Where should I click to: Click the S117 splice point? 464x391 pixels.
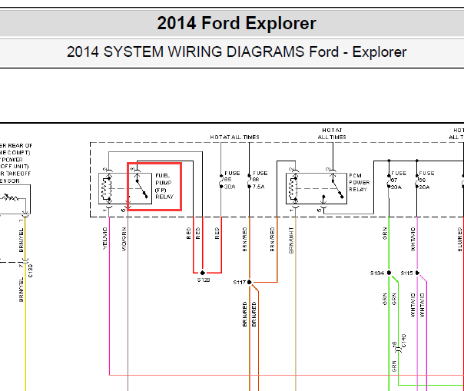click(250, 282)
